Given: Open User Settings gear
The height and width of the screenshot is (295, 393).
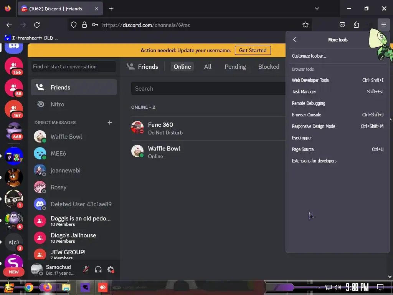Looking at the screenshot, I should 111,269.
